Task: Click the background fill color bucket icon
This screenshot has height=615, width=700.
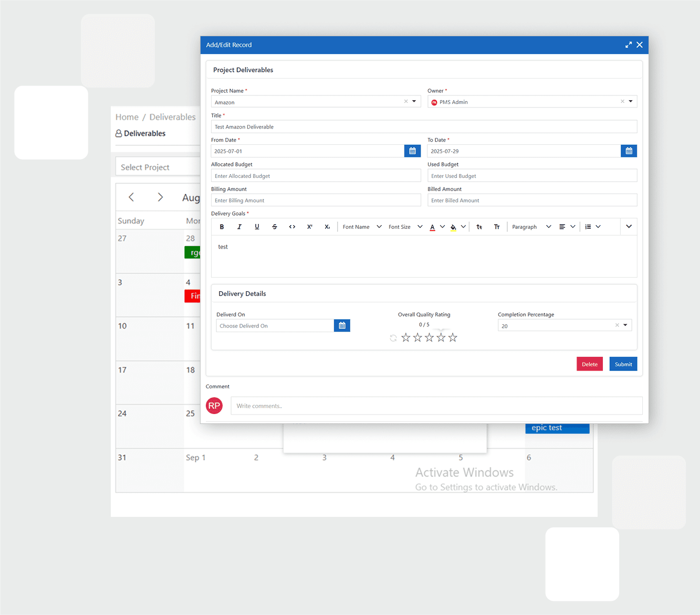Action: [x=453, y=227]
